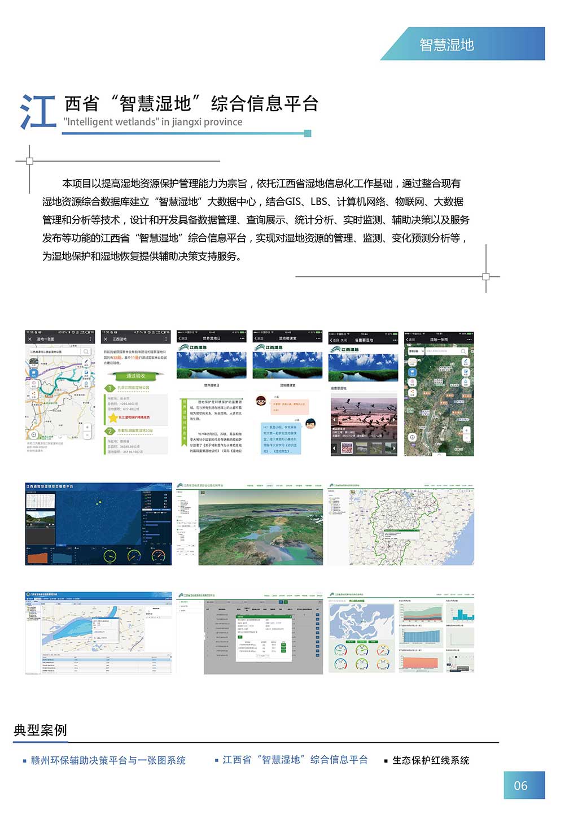Click the wetland banner image on 世界湿地日 screen
Viewport: 578px width, 818px height.
[212, 365]
